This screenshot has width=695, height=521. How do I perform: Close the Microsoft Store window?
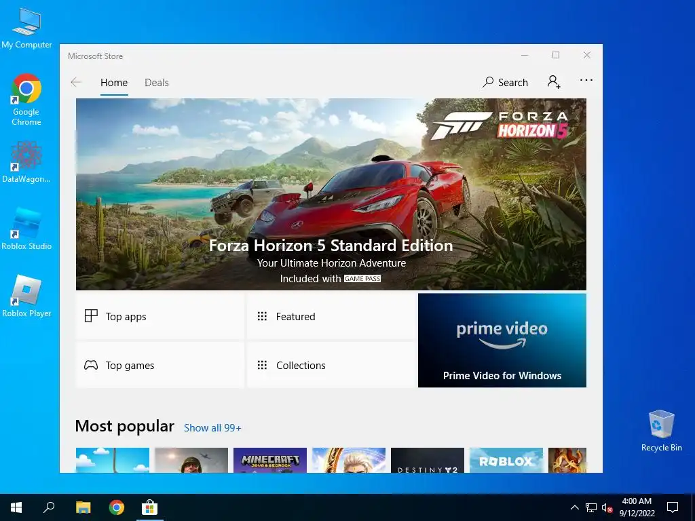click(x=587, y=55)
